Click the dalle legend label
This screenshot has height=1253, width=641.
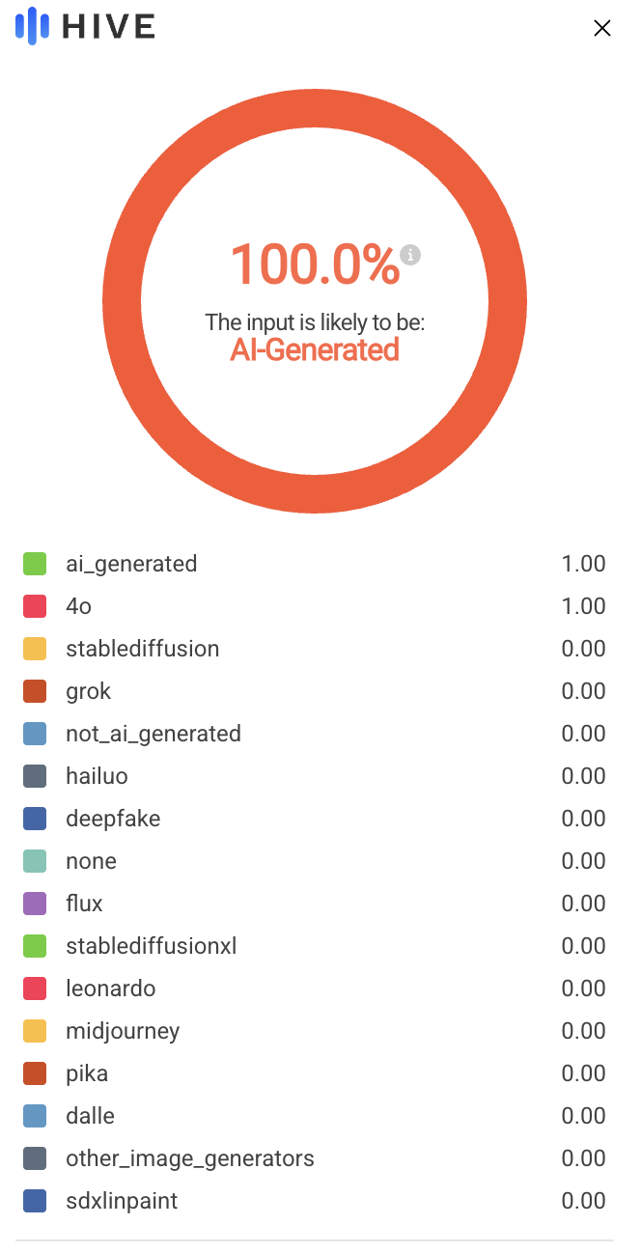click(90, 1116)
